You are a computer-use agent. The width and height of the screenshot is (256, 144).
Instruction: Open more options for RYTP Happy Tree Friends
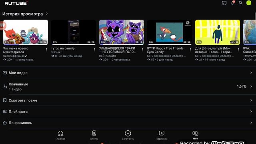(x=190, y=50)
